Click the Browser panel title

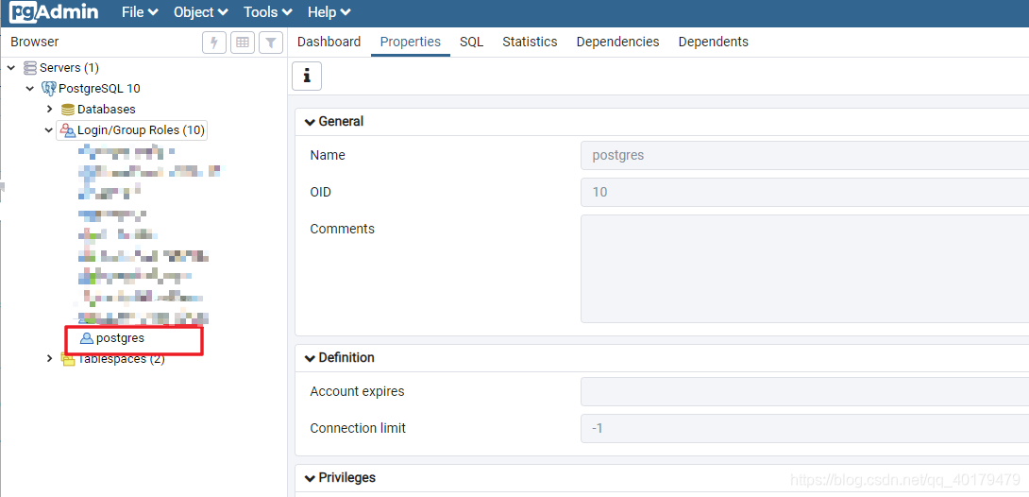(35, 42)
